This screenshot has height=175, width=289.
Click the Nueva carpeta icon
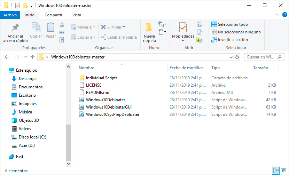tap(149, 27)
